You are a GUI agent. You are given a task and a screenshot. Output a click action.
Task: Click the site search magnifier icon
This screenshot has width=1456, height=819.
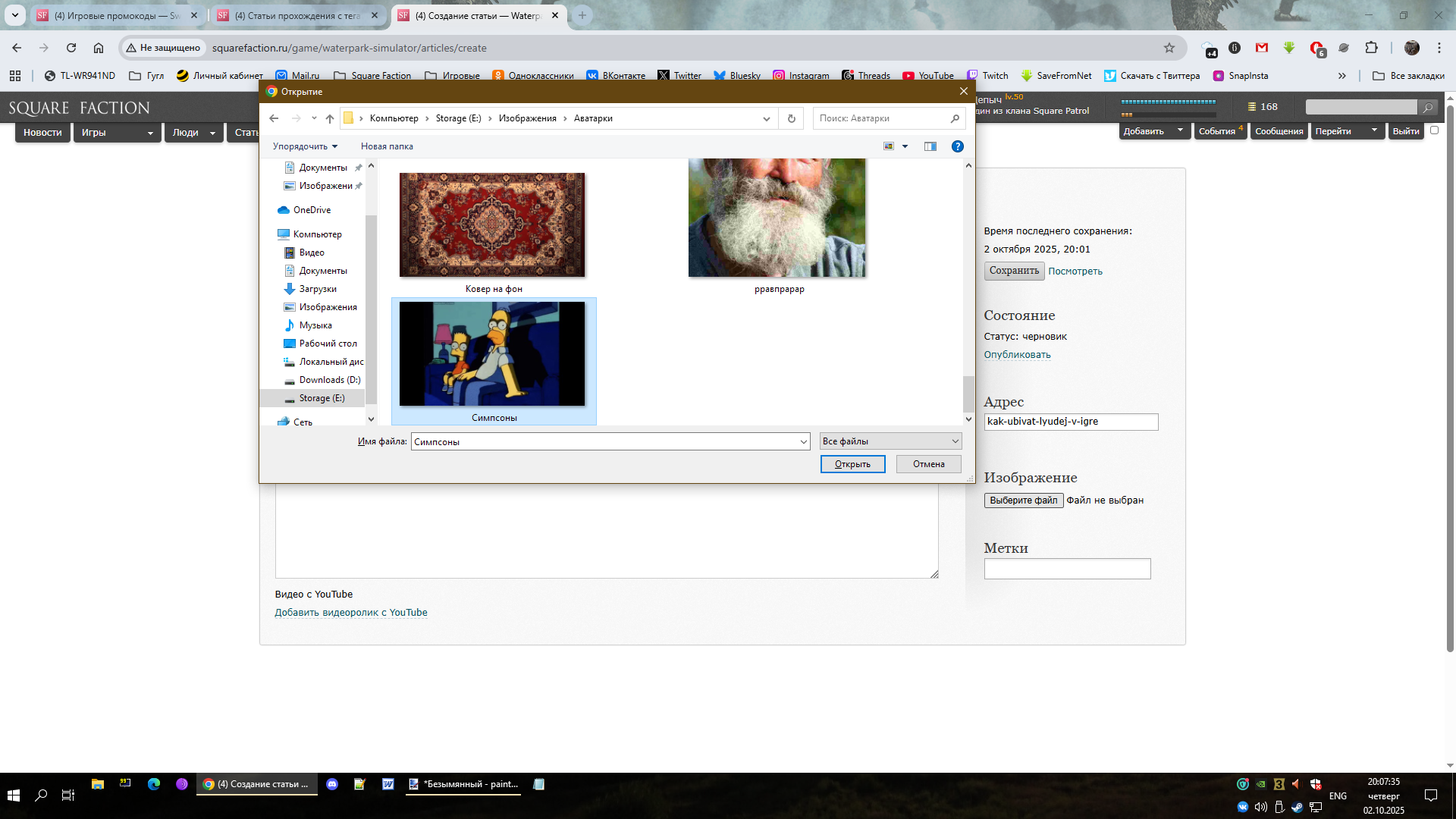1427,108
